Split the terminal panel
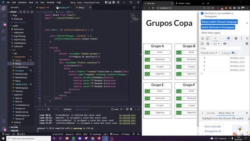This screenshot has width=250, height=141. (127, 109)
